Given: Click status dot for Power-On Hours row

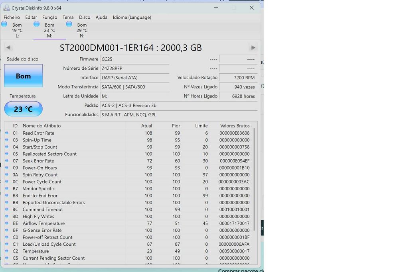Looking at the screenshot, I should coord(7,168).
